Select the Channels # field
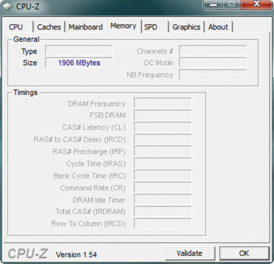 click(212, 51)
